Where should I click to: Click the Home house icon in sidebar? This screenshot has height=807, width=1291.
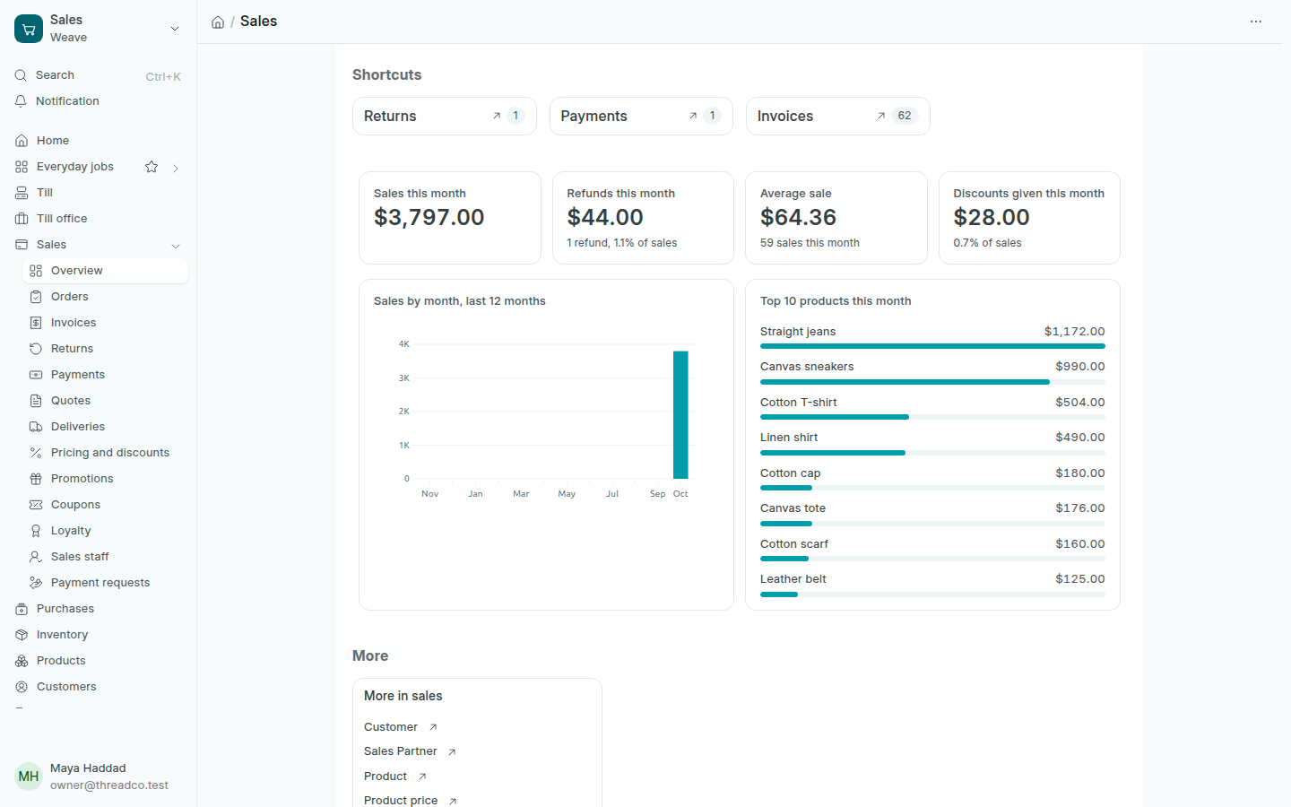click(22, 141)
